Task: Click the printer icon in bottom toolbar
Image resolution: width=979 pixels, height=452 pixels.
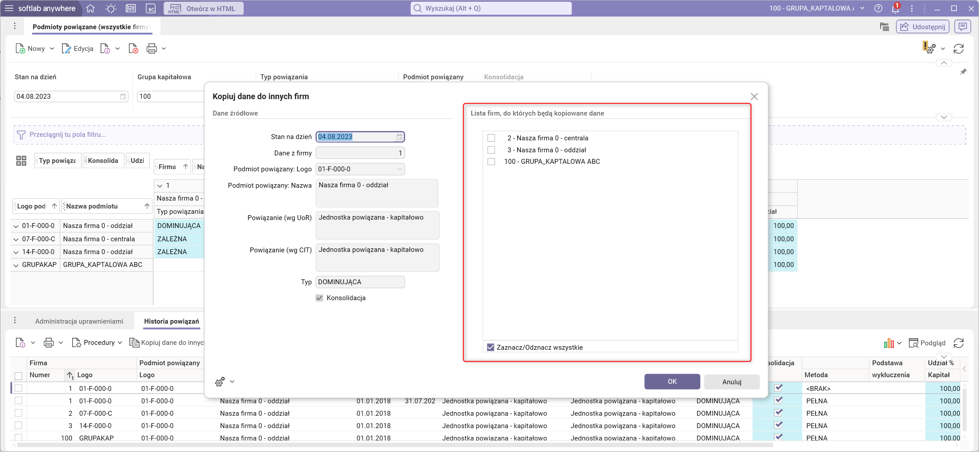Action: [49, 343]
